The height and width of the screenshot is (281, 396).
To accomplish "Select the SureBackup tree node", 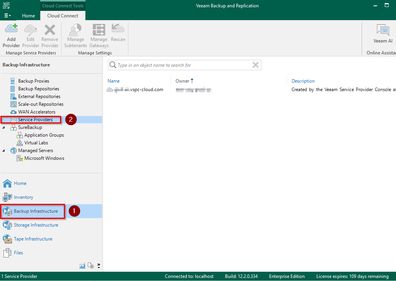I will click(30, 127).
